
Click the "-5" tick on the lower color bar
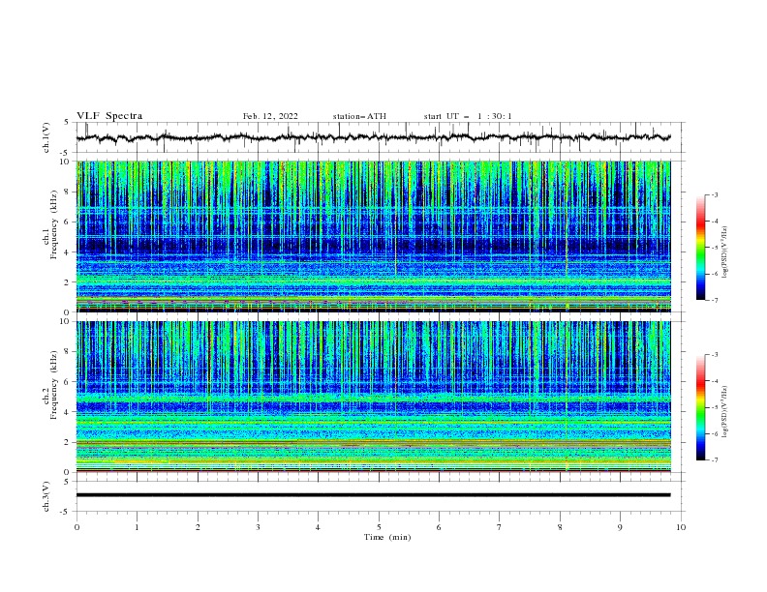[715, 407]
